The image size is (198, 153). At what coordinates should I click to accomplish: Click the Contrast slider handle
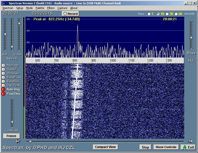click(x=12, y=122)
